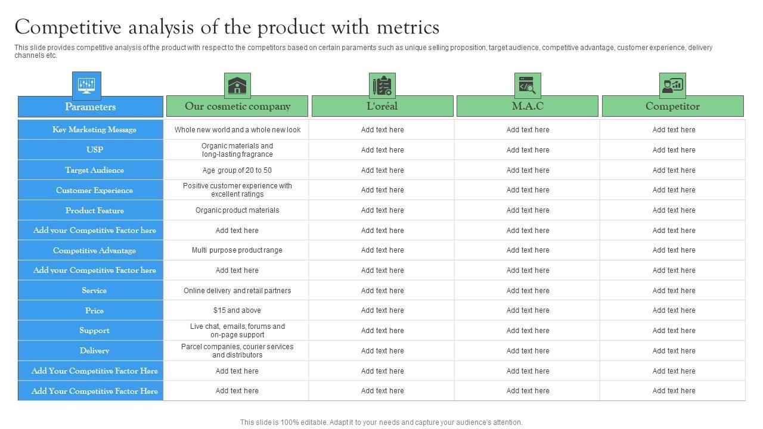The height and width of the screenshot is (429, 763).
Task: Select the Key Marketing Message row label
Action: pyautogui.click(x=94, y=130)
